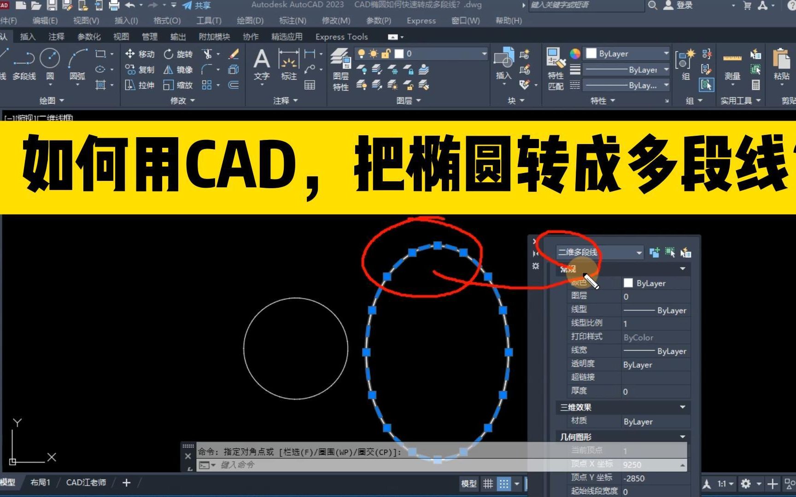The width and height of the screenshot is (796, 497).
Task: Open 视图(V) menu
Action: click(x=86, y=21)
